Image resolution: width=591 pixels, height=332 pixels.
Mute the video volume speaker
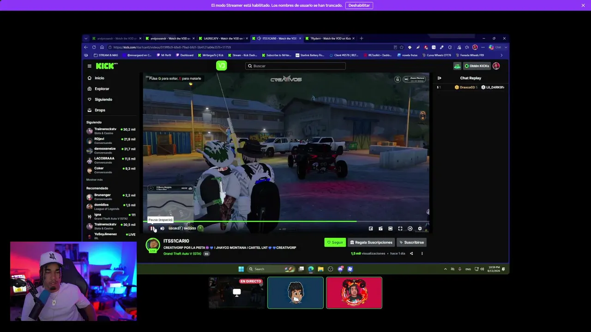coord(162,228)
